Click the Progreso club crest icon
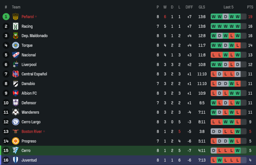This screenshot has height=165, width=256. (x=15, y=141)
